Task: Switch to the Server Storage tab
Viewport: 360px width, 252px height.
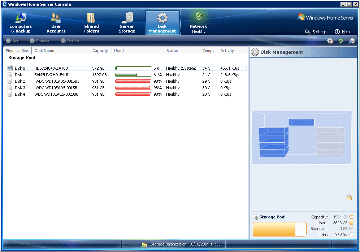Action: (127, 23)
